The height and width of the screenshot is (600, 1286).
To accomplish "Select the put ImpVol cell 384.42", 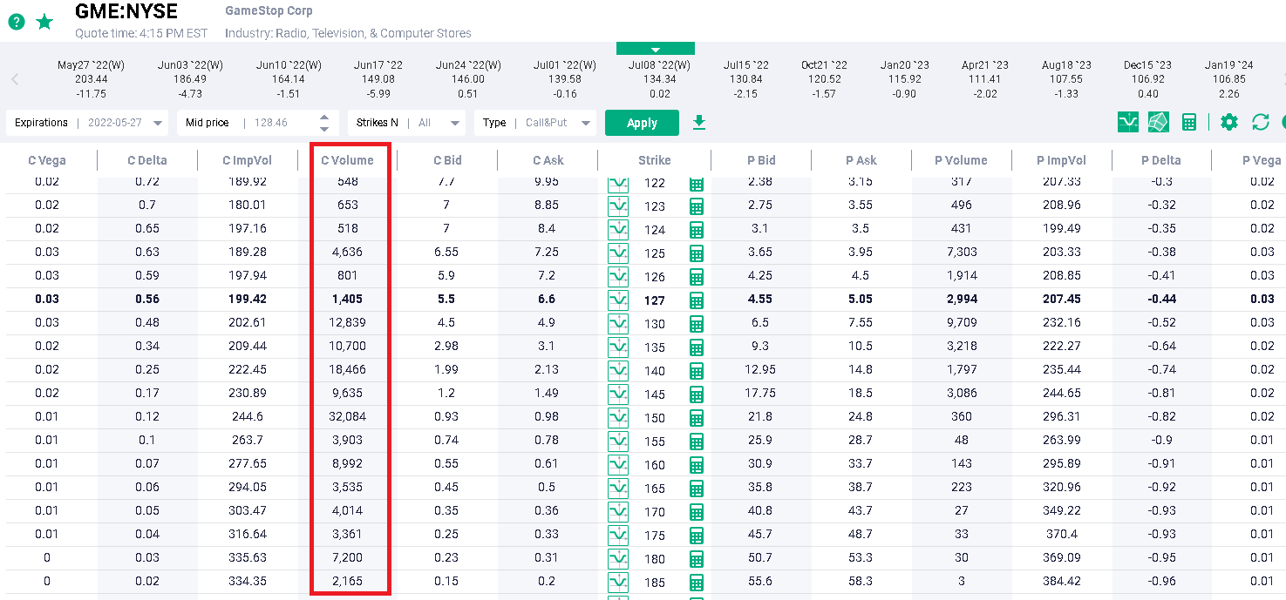I will tap(1061, 581).
